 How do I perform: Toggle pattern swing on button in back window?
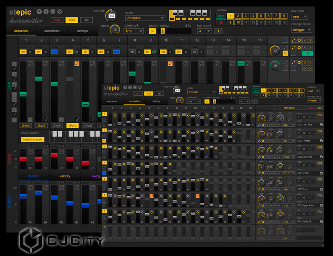click(x=152, y=31)
